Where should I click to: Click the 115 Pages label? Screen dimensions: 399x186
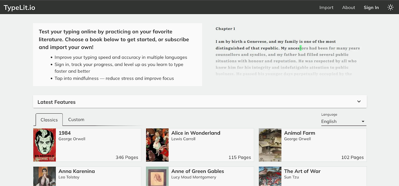(x=240, y=157)
